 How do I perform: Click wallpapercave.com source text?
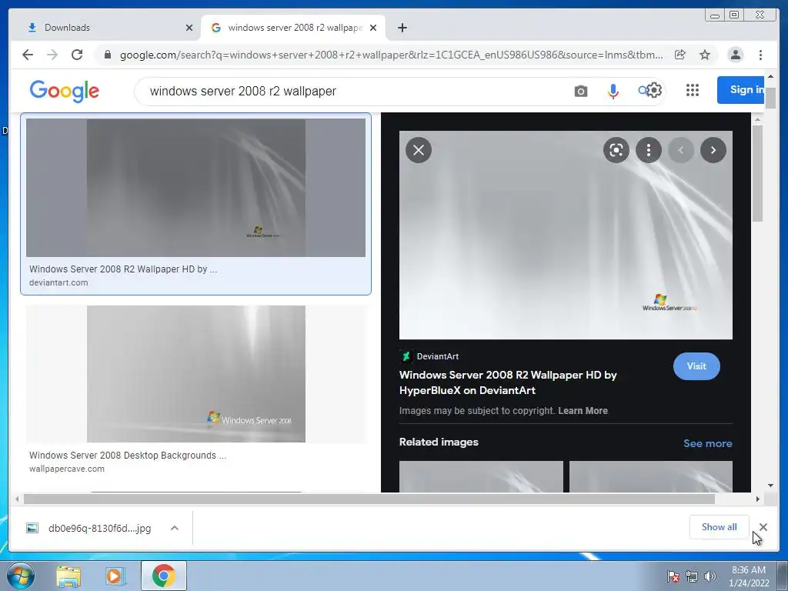point(67,469)
